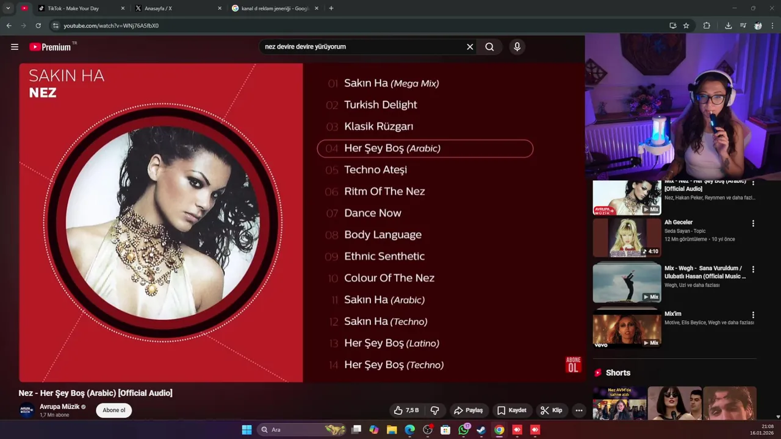This screenshot has height=439, width=781.
Task: Switch to the kanal d reklam jeneriği tab
Action: coord(275,9)
